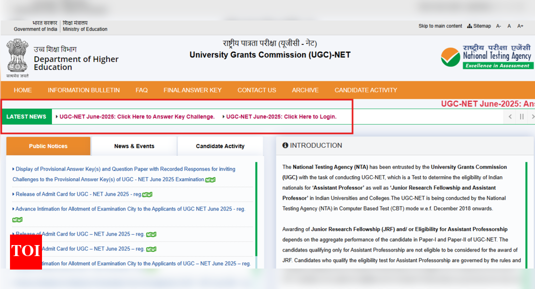
Task: Increase font size with A+ button
Action: [520, 26]
